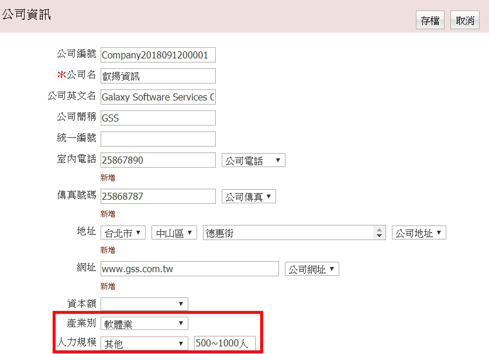The image size is (489, 354).
Task: Click 新增 link under 網址
Action: (x=108, y=286)
